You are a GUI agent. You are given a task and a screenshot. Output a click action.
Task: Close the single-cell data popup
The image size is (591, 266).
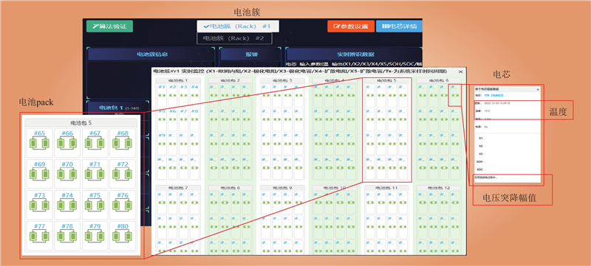tap(538, 89)
